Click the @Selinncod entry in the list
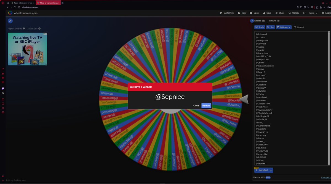This screenshot has width=331, height=184. coord(261,34)
